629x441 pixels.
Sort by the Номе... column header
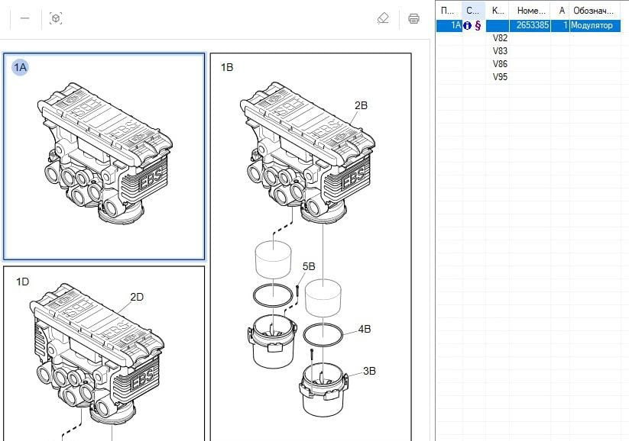(x=531, y=10)
